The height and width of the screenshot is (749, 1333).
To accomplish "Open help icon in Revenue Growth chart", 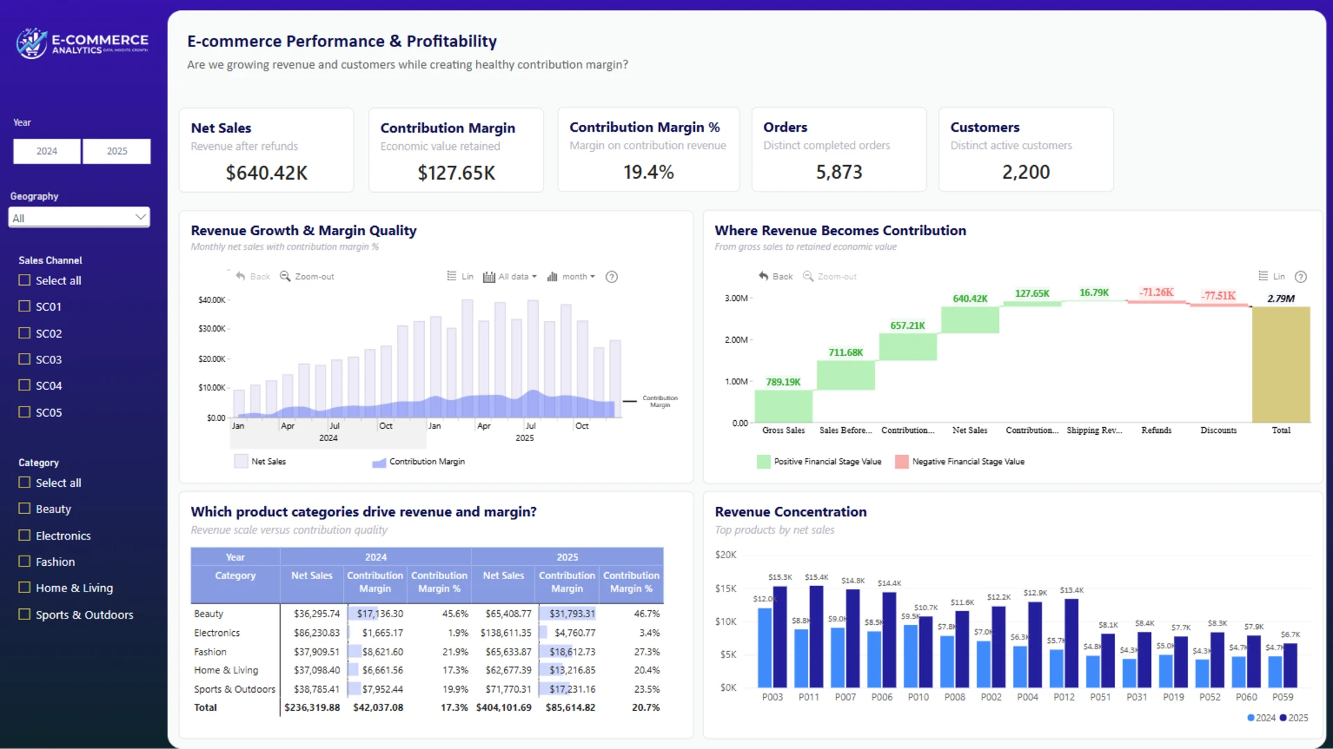I will coord(612,277).
